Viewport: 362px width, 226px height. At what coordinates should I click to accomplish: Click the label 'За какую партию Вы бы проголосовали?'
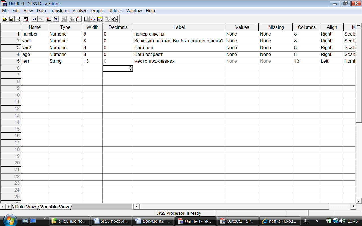point(179,41)
